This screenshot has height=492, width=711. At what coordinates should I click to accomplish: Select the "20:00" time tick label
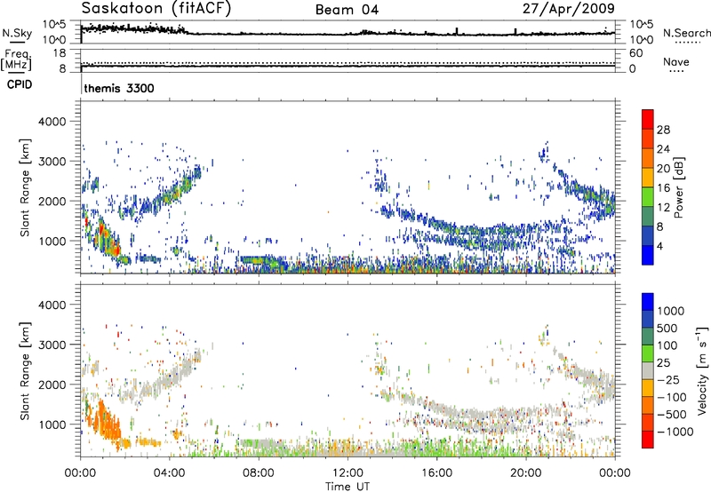[525, 473]
